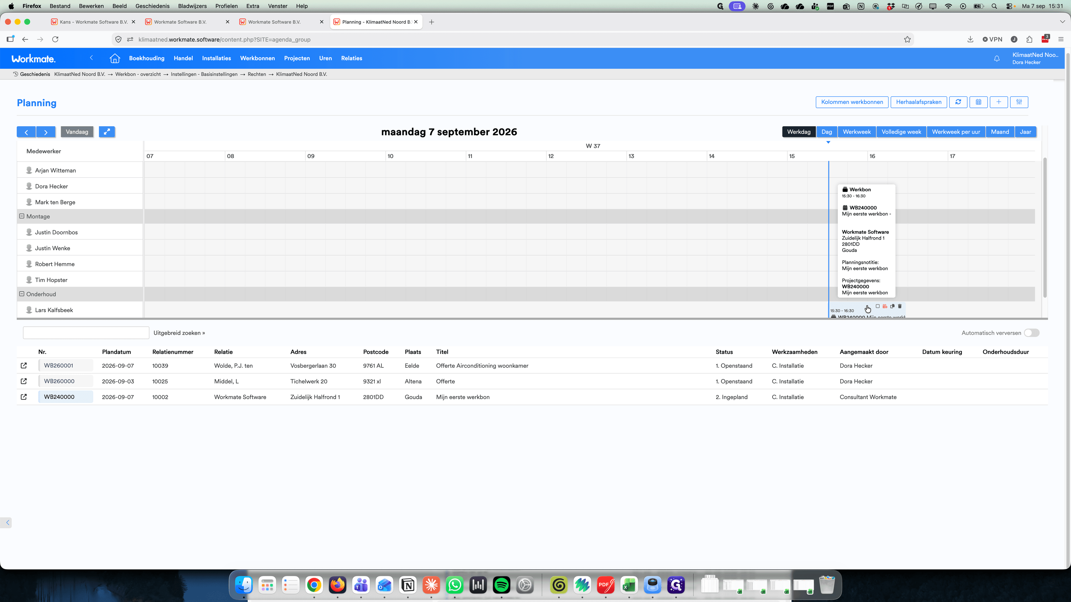Expand Uitgebreid zoeken options
The height and width of the screenshot is (602, 1071).
(x=179, y=333)
